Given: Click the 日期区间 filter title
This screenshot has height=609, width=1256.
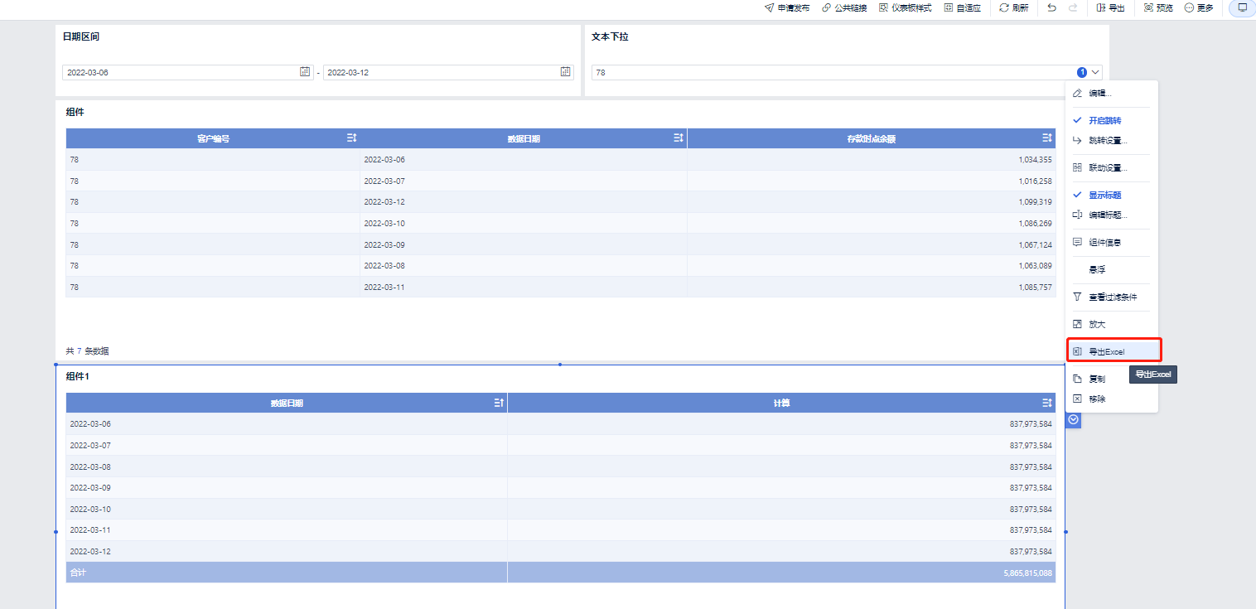Looking at the screenshot, I should tap(81, 37).
